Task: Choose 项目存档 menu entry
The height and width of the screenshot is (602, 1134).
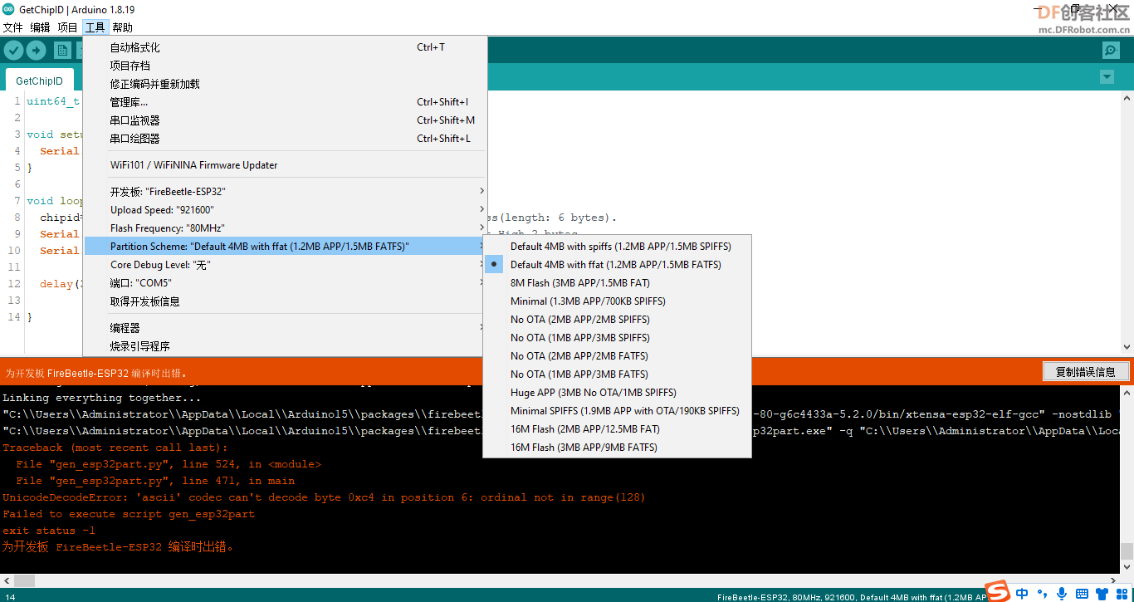Action: click(x=284, y=66)
